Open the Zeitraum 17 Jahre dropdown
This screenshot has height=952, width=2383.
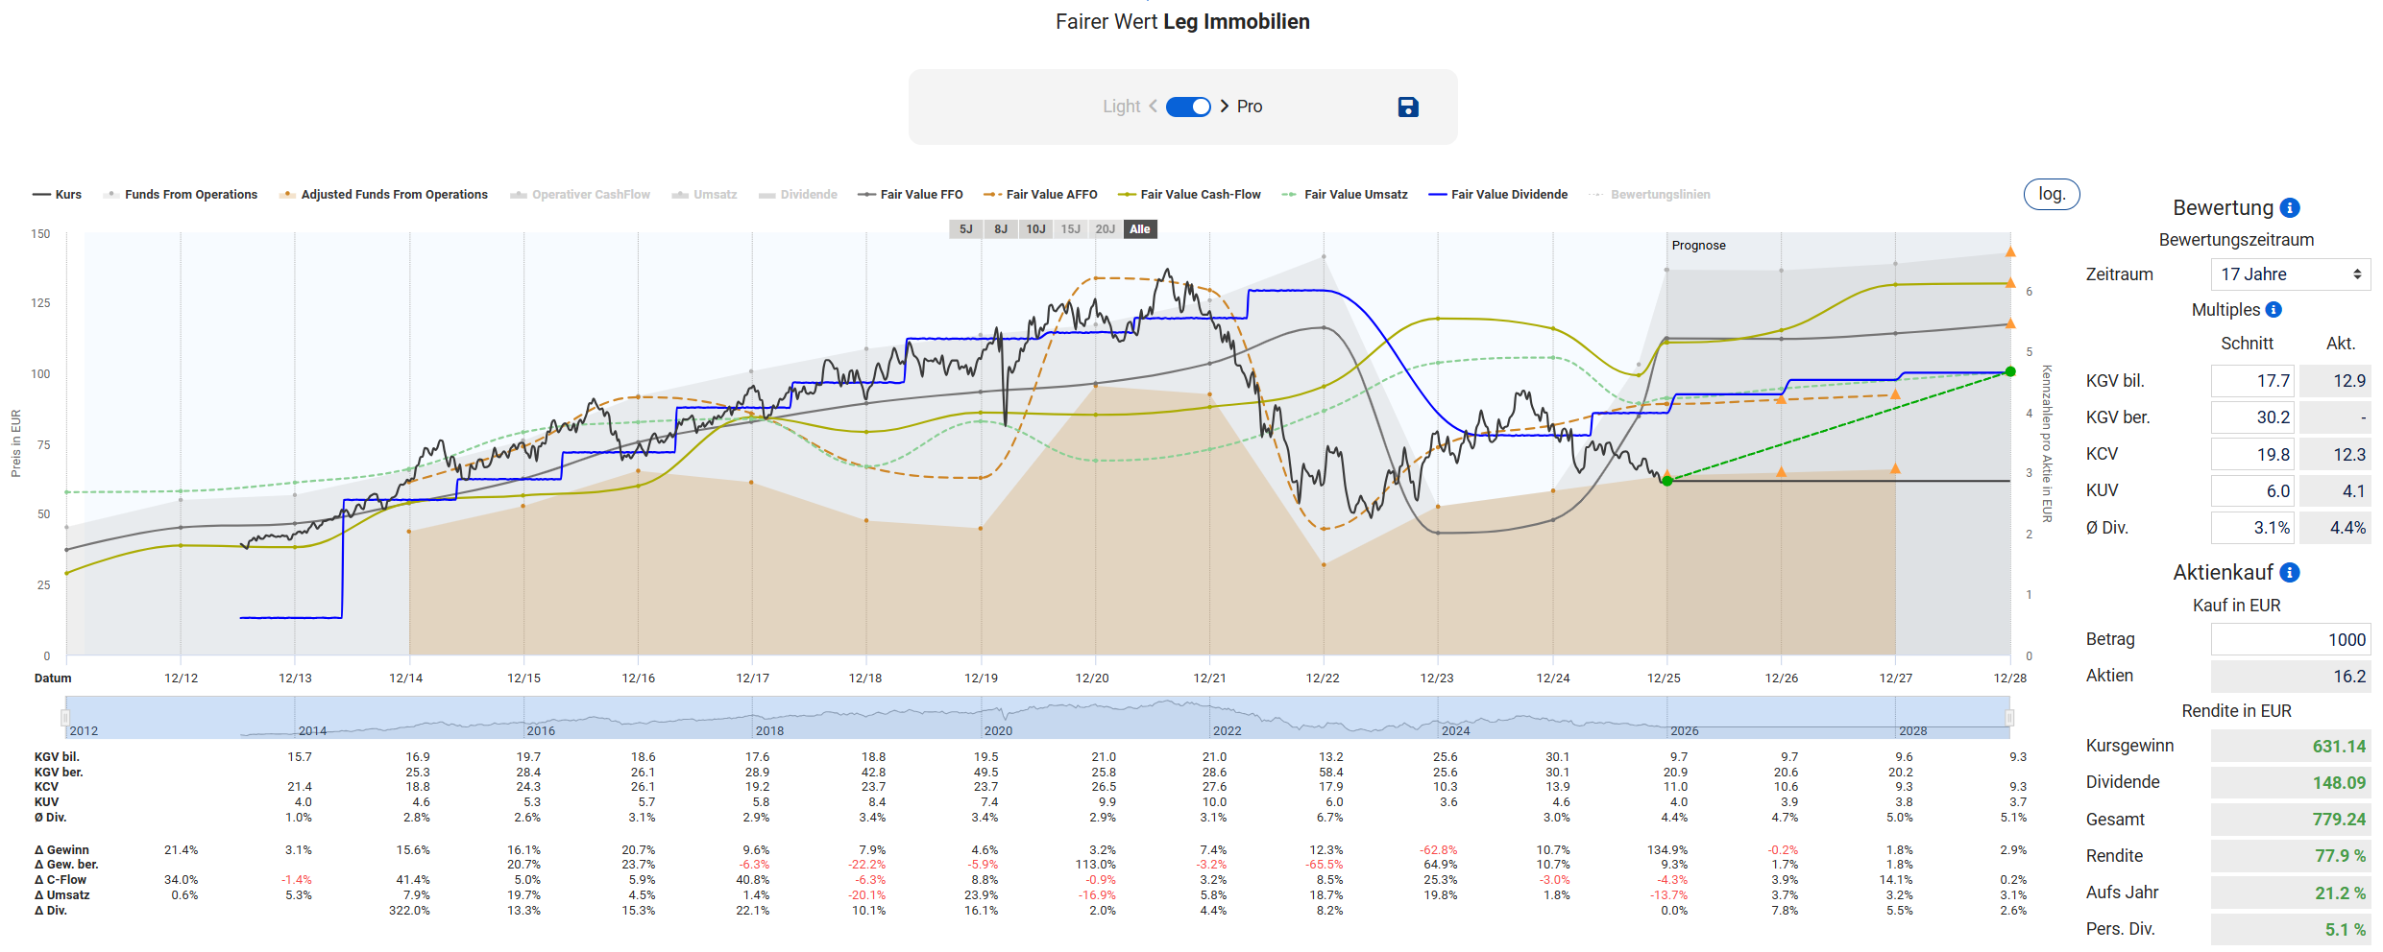click(x=2290, y=274)
